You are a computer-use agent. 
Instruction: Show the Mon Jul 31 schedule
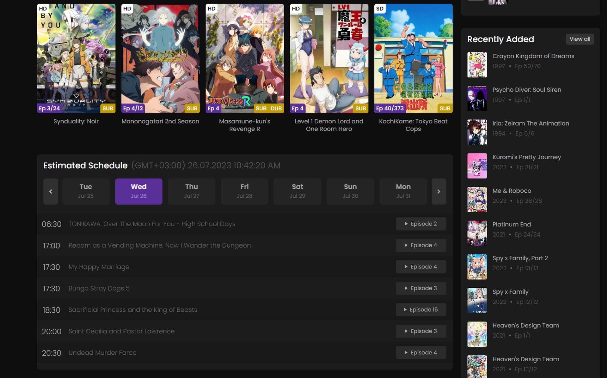[403, 191]
